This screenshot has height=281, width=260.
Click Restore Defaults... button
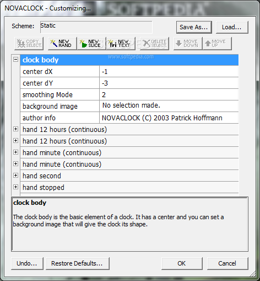pos(78,263)
